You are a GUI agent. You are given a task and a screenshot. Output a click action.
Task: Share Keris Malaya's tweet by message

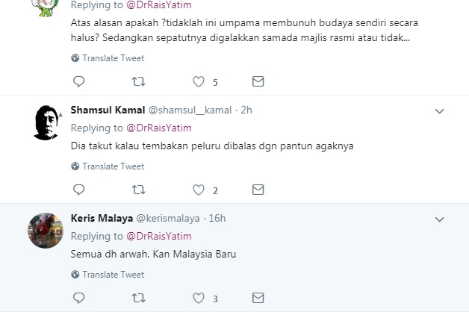click(258, 299)
